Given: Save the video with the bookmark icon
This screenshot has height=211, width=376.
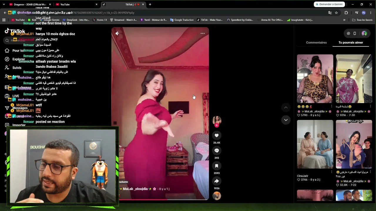Looking at the screenshot, I should click(x=216, y=166).
